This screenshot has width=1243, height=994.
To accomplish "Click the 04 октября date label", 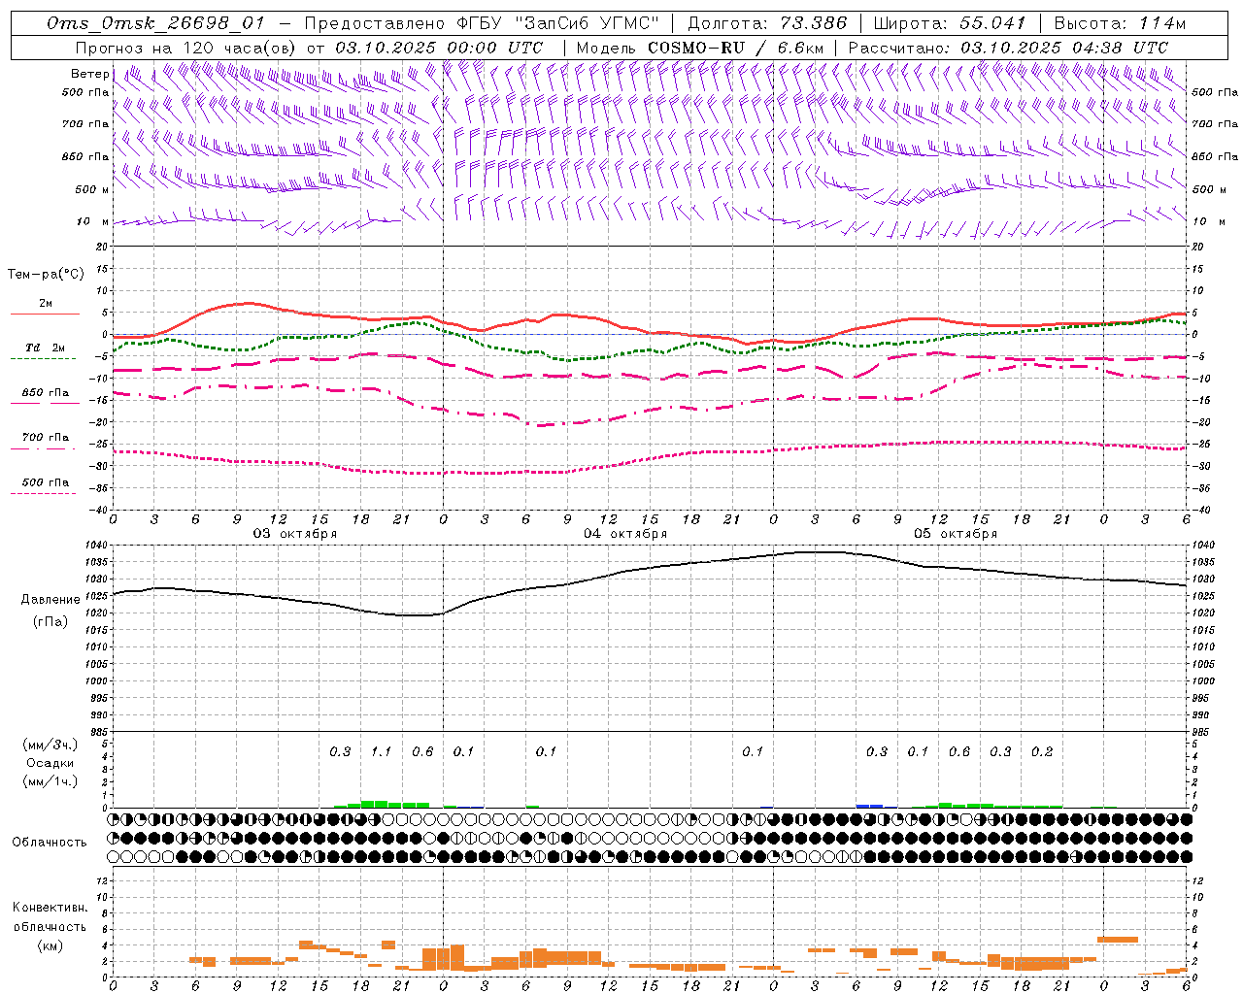I will (x=625, y=534).
